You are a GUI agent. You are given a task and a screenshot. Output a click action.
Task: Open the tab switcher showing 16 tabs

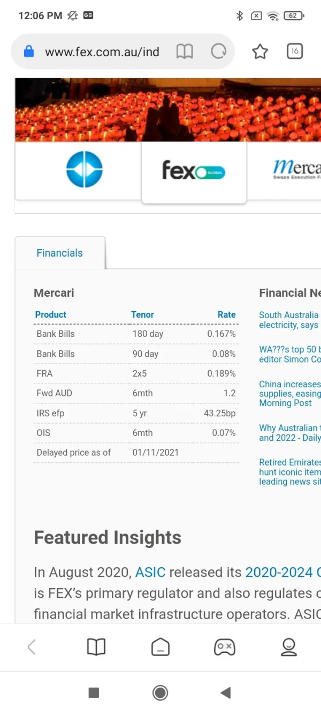pyautogui.click(x=295, y=51)
